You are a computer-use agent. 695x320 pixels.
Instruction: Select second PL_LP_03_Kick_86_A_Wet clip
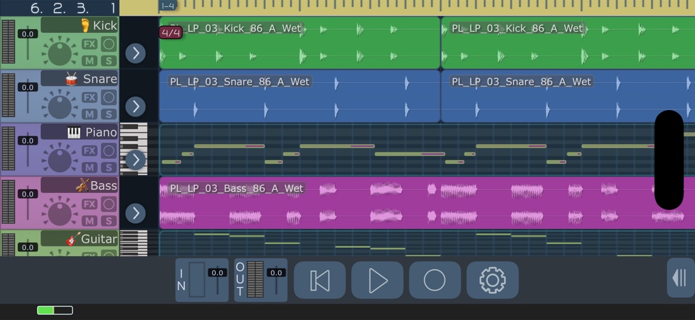pyautogui.click(x=568, y=42)
